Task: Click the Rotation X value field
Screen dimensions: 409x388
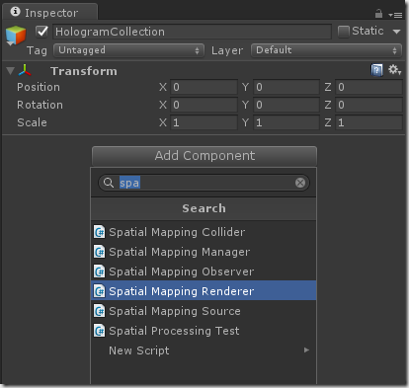Action: [204, 105]
